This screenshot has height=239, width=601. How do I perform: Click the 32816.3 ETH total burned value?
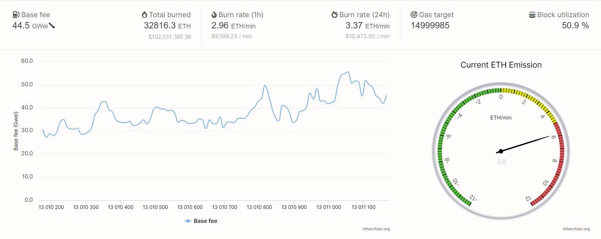167,26
